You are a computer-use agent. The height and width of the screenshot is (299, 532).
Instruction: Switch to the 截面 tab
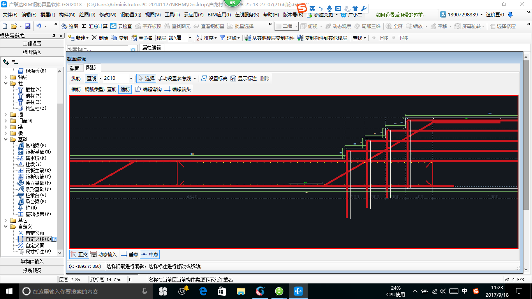pos(75,68)
